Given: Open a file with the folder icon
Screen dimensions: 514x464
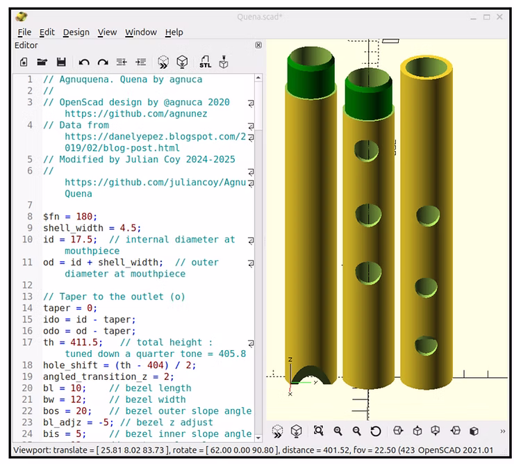Looking at the screenshot, I should click(42, 63).
